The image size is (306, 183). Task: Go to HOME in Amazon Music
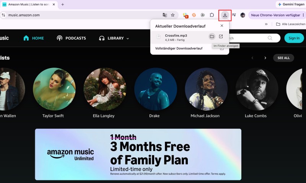coord(34,38)
